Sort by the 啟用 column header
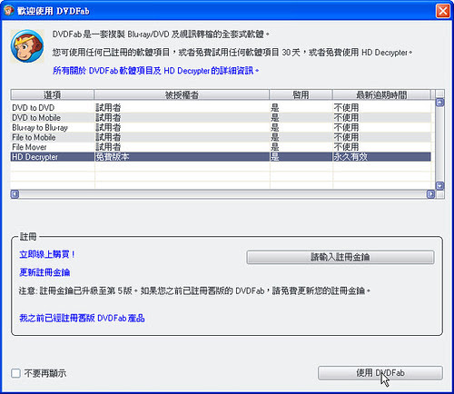The image size is (454, 394). pyautogui.click(x=301, y=94)
